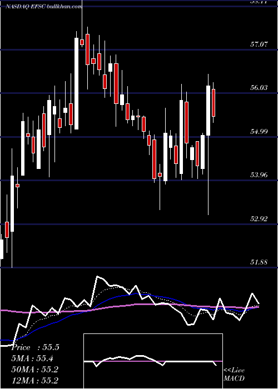The image size is (278, 389).
Task: Click the 12MA : 55.2 readout
Action: tap(34, 380)
